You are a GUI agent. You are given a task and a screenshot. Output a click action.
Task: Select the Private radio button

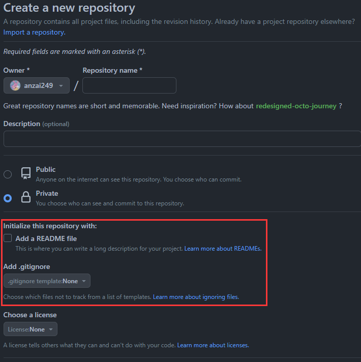pyautogui.click(x=8, y=198)
